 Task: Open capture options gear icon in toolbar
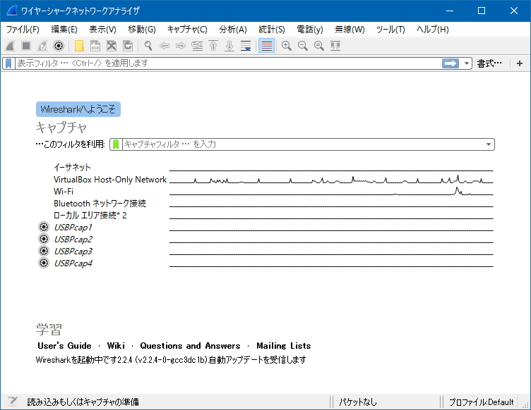pos(59,46)
